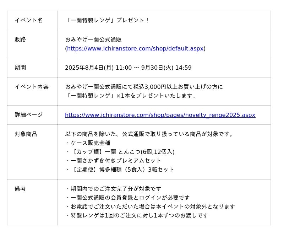Viewport: 284px width, 236px height.
Task: Click the イベント名 row label
Action: coord(29,20)
